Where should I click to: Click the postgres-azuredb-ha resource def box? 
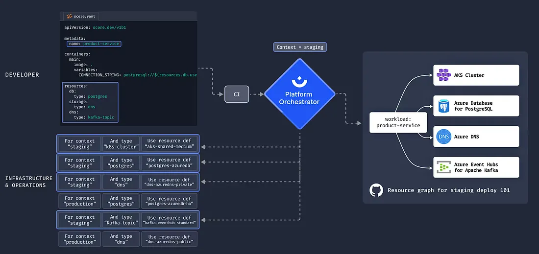[x=170, y=201]
